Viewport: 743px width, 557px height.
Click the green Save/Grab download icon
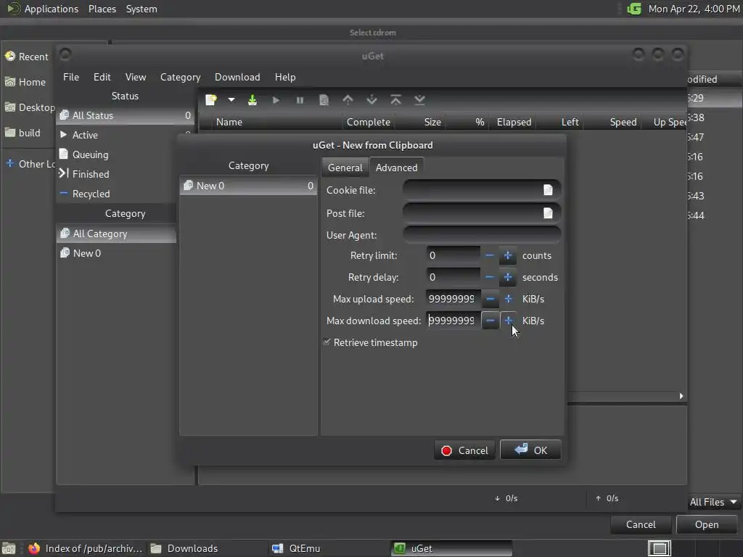pos(252,100)
